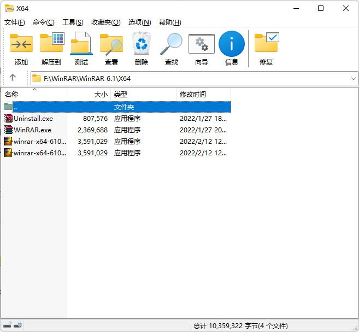Maximize the X64 window
Screen dimensions: 359x332
(x=321, y=8)
